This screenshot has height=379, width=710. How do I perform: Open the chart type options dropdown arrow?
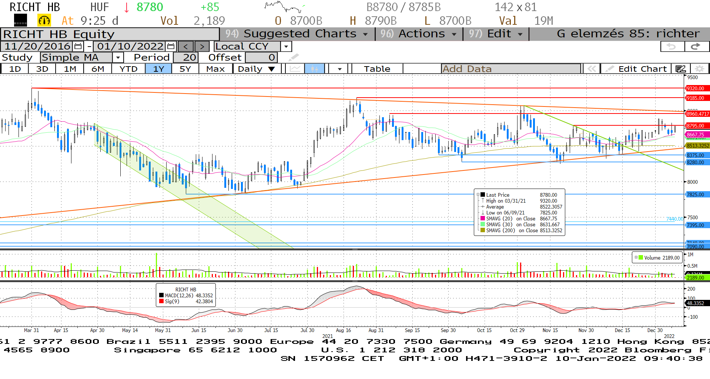339,69
